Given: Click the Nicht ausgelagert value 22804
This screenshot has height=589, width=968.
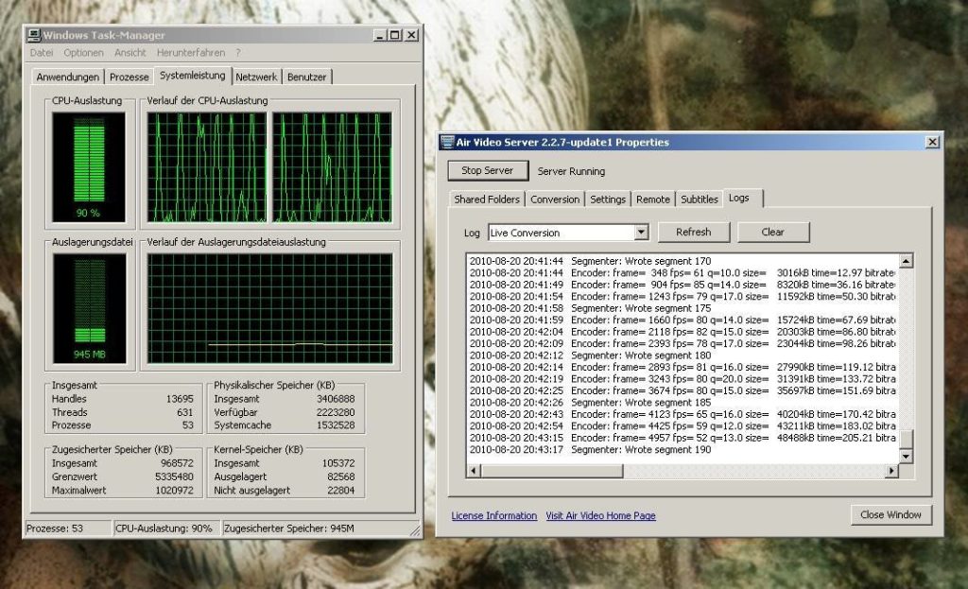Looking at the screenshot, I should 340,491.
